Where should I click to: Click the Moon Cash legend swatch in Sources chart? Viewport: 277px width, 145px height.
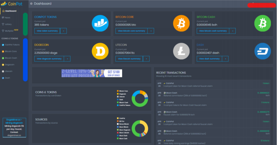pos(118,138)
